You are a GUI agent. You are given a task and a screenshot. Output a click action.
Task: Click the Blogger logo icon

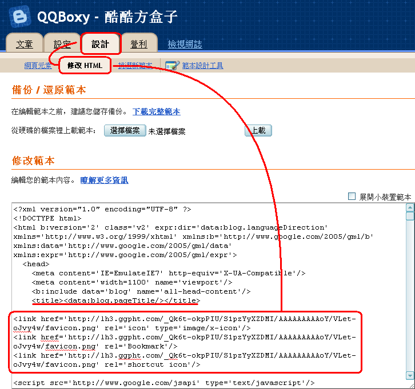pos(20,17)
